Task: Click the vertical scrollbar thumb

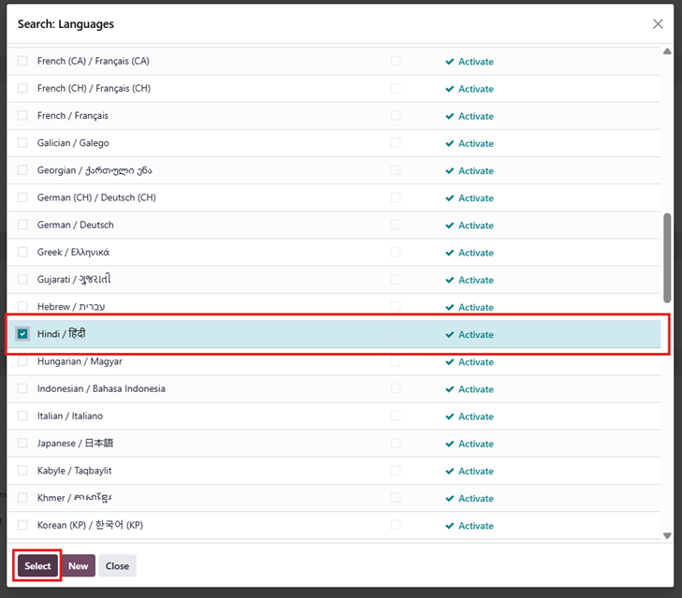Action: coord(667,257)
